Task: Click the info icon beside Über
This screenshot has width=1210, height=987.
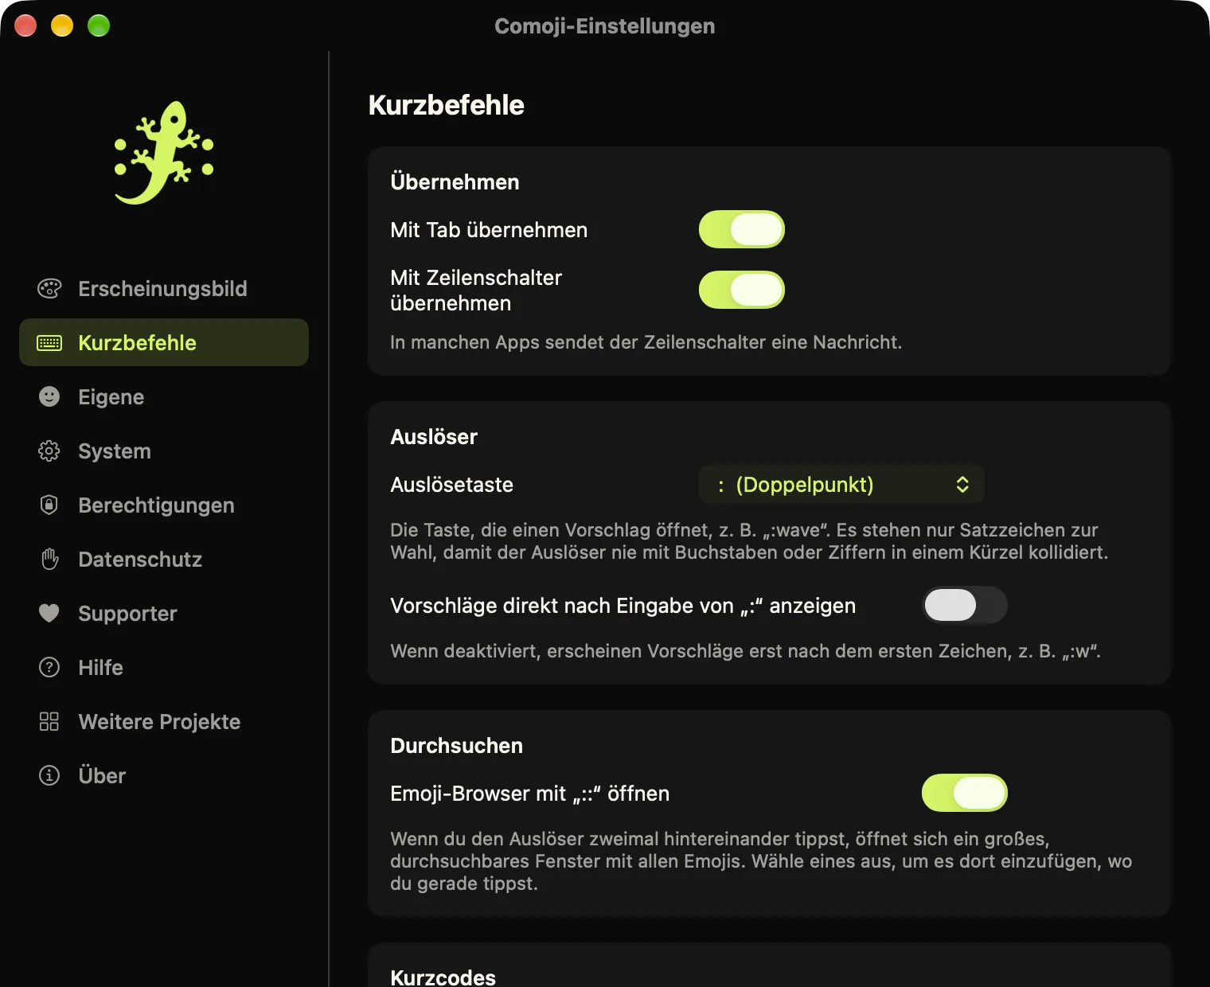Action: 49,775
